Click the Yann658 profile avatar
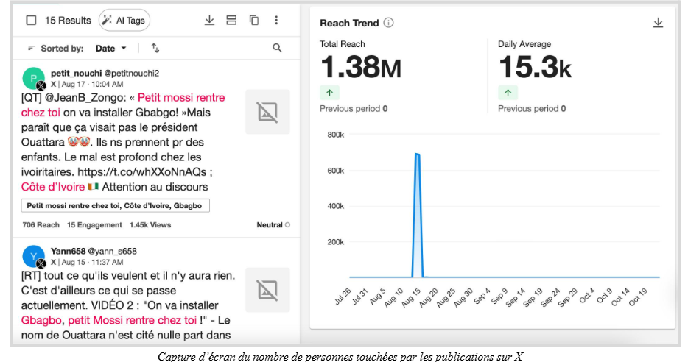The image size is (688, 362). [x=33, y=256]
